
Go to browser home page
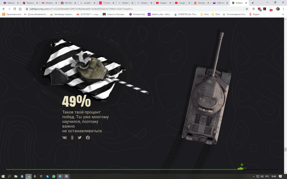[20, 9]
